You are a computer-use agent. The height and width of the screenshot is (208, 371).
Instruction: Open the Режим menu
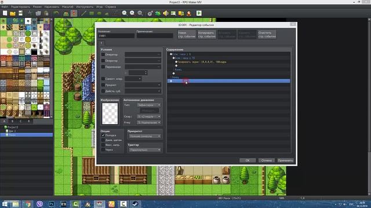37,7
